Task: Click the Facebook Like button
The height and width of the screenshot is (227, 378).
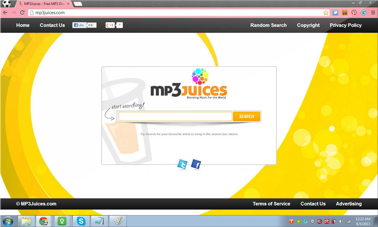Action: 79,25
